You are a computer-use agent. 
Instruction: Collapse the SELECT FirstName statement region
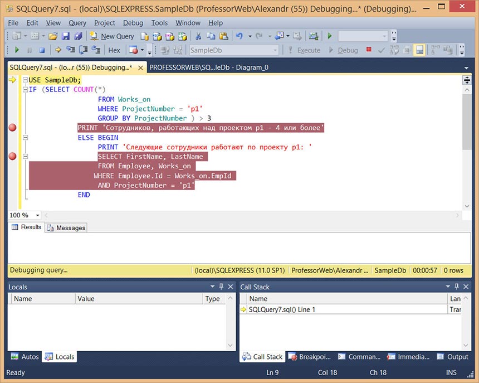click(x=26, y=157)
